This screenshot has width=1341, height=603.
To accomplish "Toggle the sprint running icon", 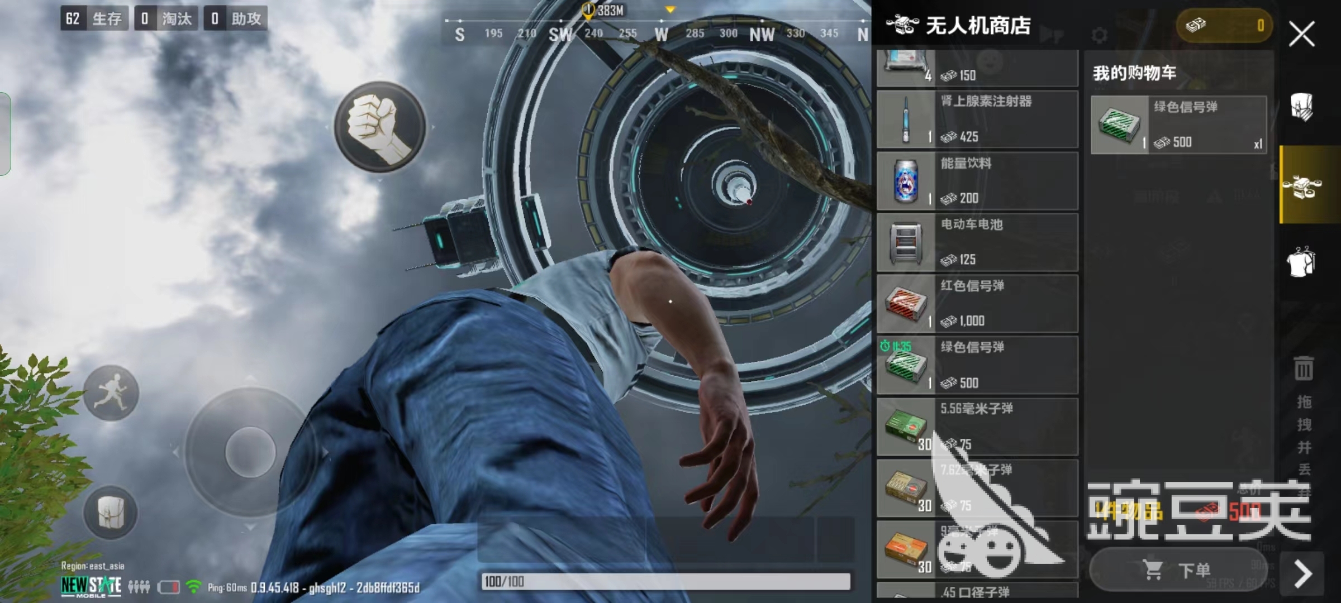I will (x=111, y=393).
